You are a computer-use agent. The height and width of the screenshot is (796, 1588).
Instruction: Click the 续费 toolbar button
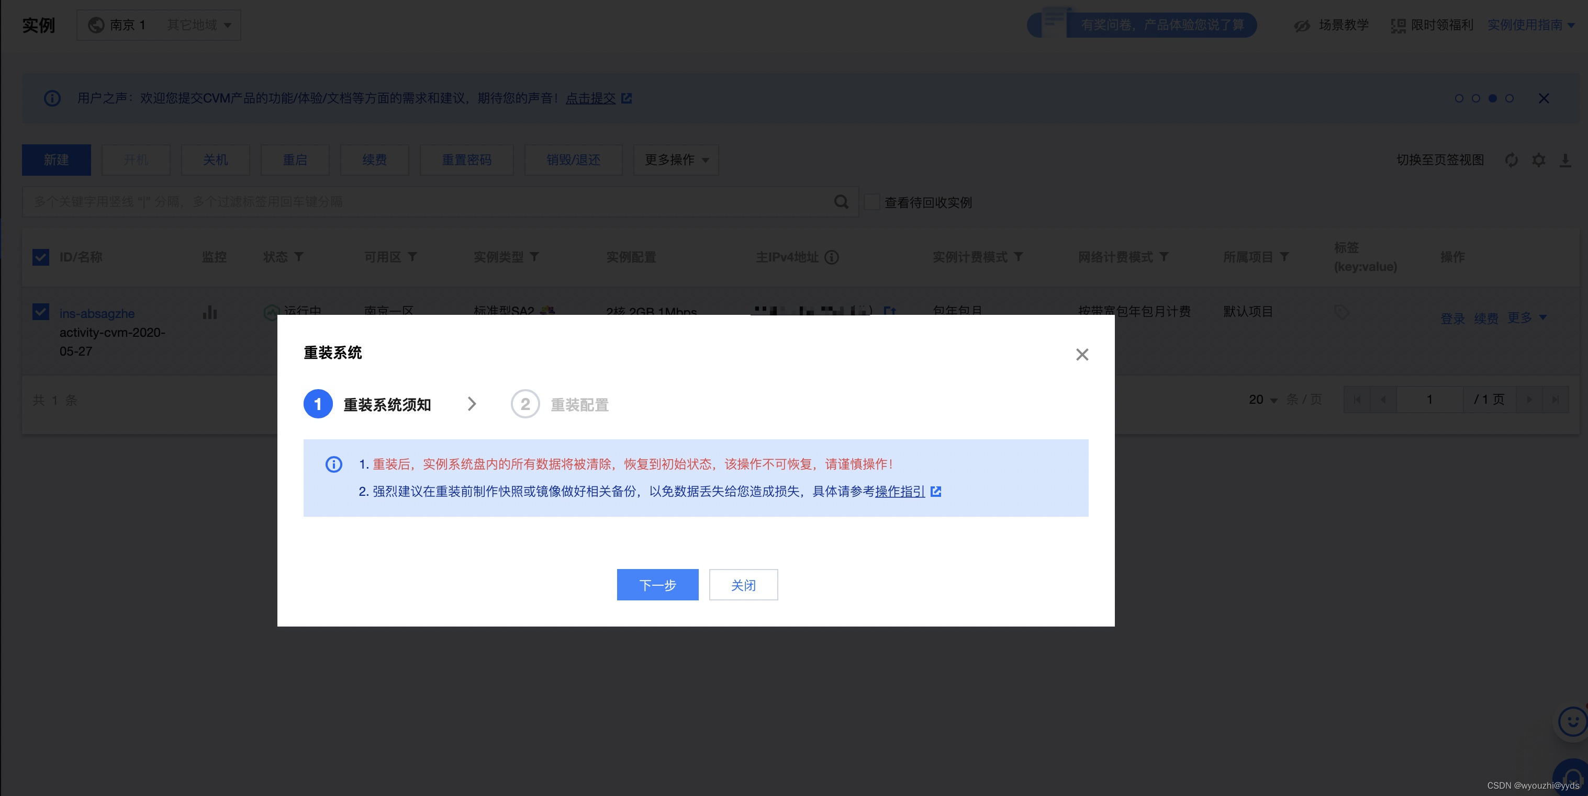click(x=374, y=160)
